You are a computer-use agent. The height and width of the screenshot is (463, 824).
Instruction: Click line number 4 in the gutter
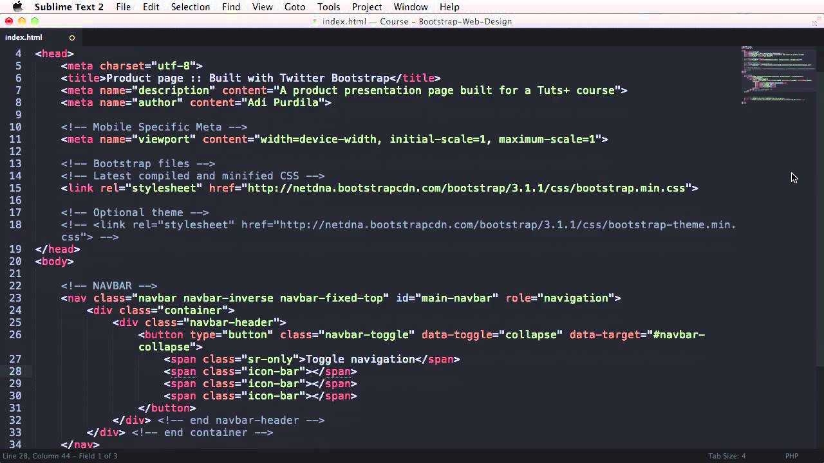click(x=19, y=54)
